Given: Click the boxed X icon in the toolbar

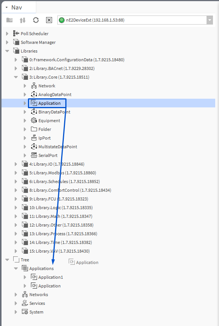Looking at the screenshot, I should tap(49, 20).
